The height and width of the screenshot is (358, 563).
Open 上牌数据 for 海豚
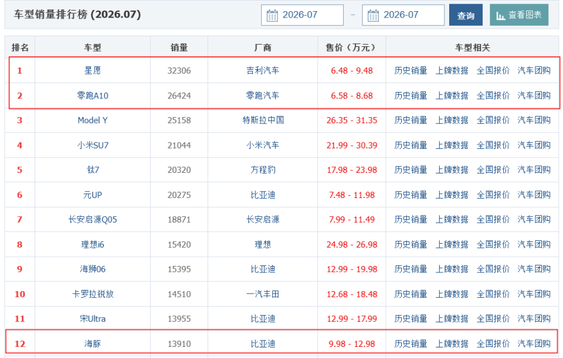[x=452, y=344]
